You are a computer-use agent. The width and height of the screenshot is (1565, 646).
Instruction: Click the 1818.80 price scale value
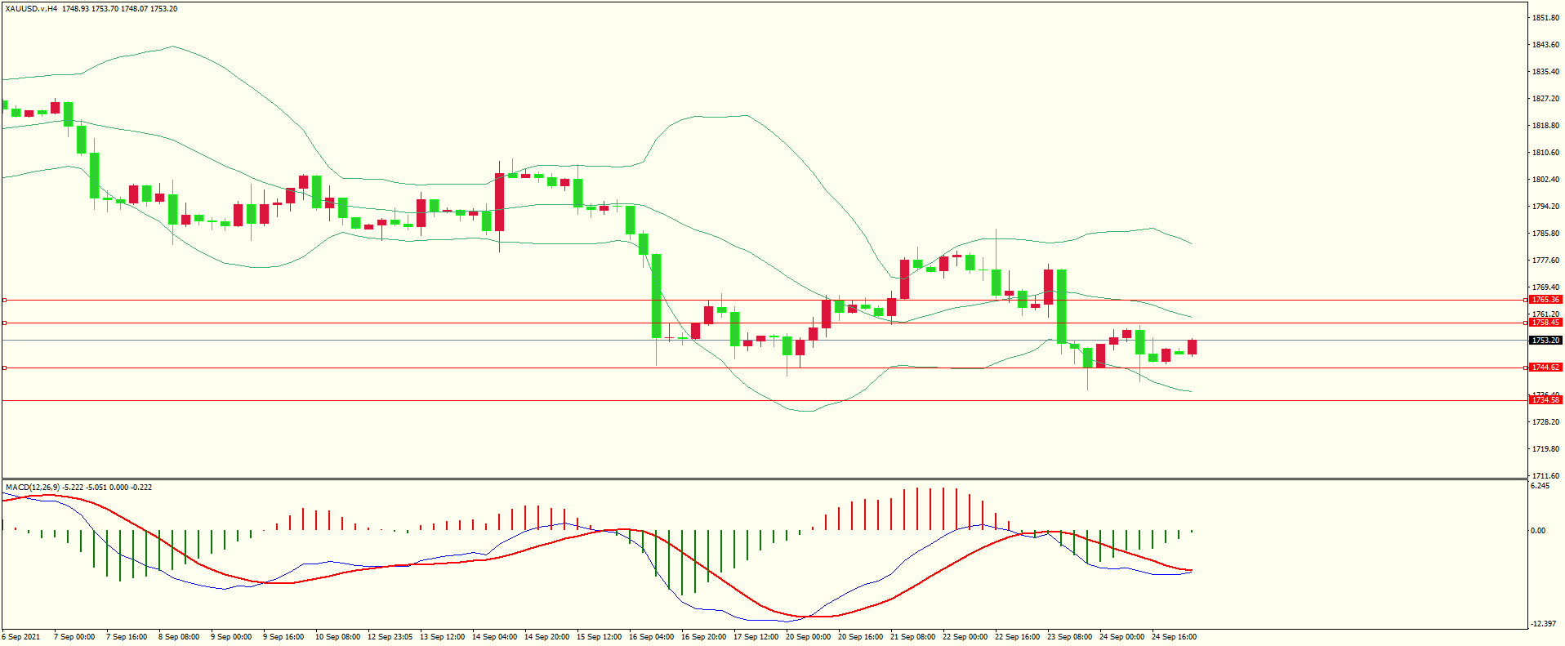click(1545, 125)
